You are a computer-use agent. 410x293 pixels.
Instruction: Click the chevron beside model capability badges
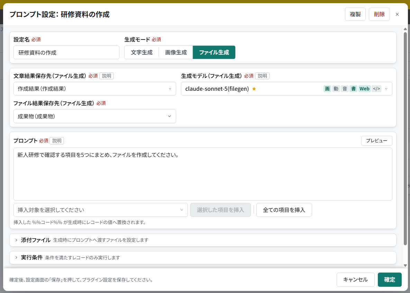(x=386, y=89)
